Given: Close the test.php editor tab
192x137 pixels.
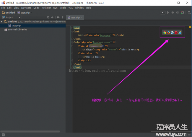Looking at the screenshot, I should click(82, 17).
